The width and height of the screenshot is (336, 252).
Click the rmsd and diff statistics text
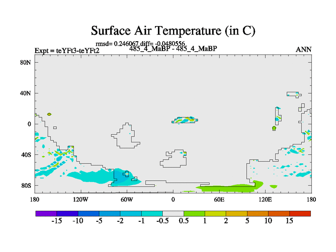(x=141, y=44)
